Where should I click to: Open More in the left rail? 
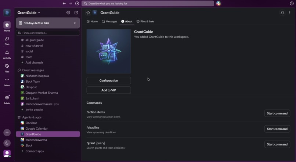tap(7, 82)
